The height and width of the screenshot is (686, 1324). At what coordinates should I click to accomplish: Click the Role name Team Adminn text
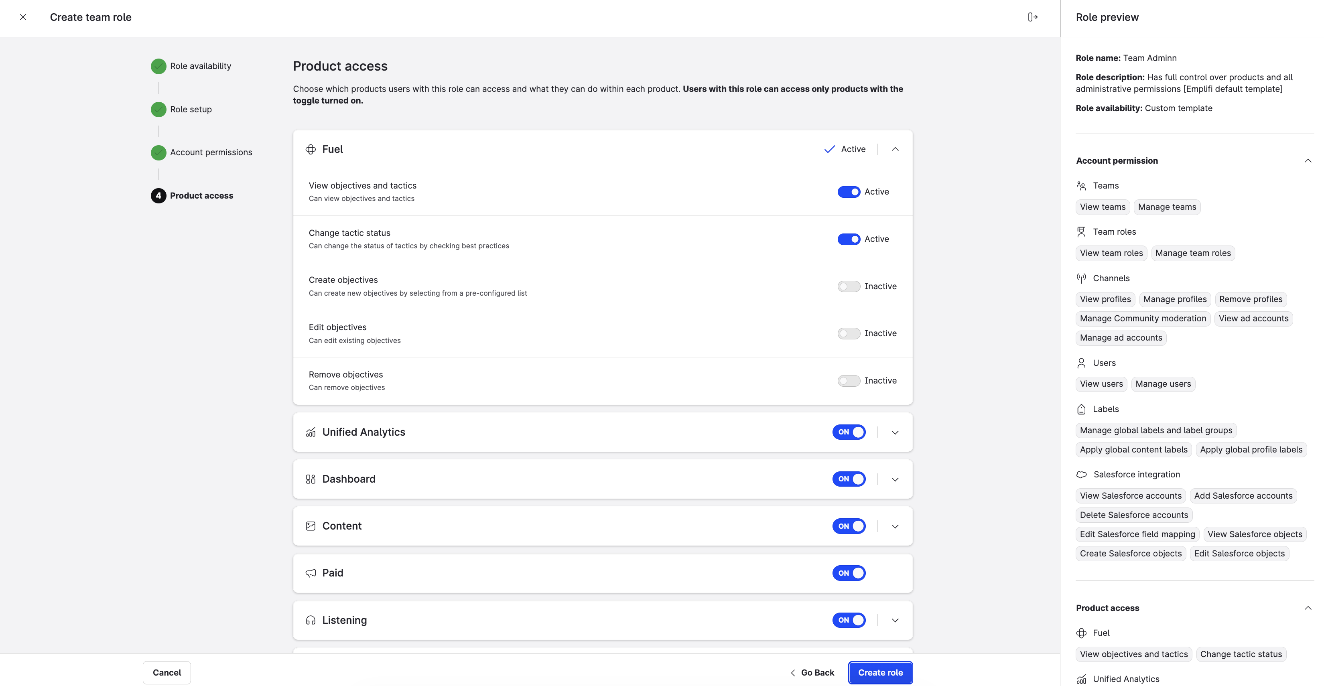[x=1126, y=58]
